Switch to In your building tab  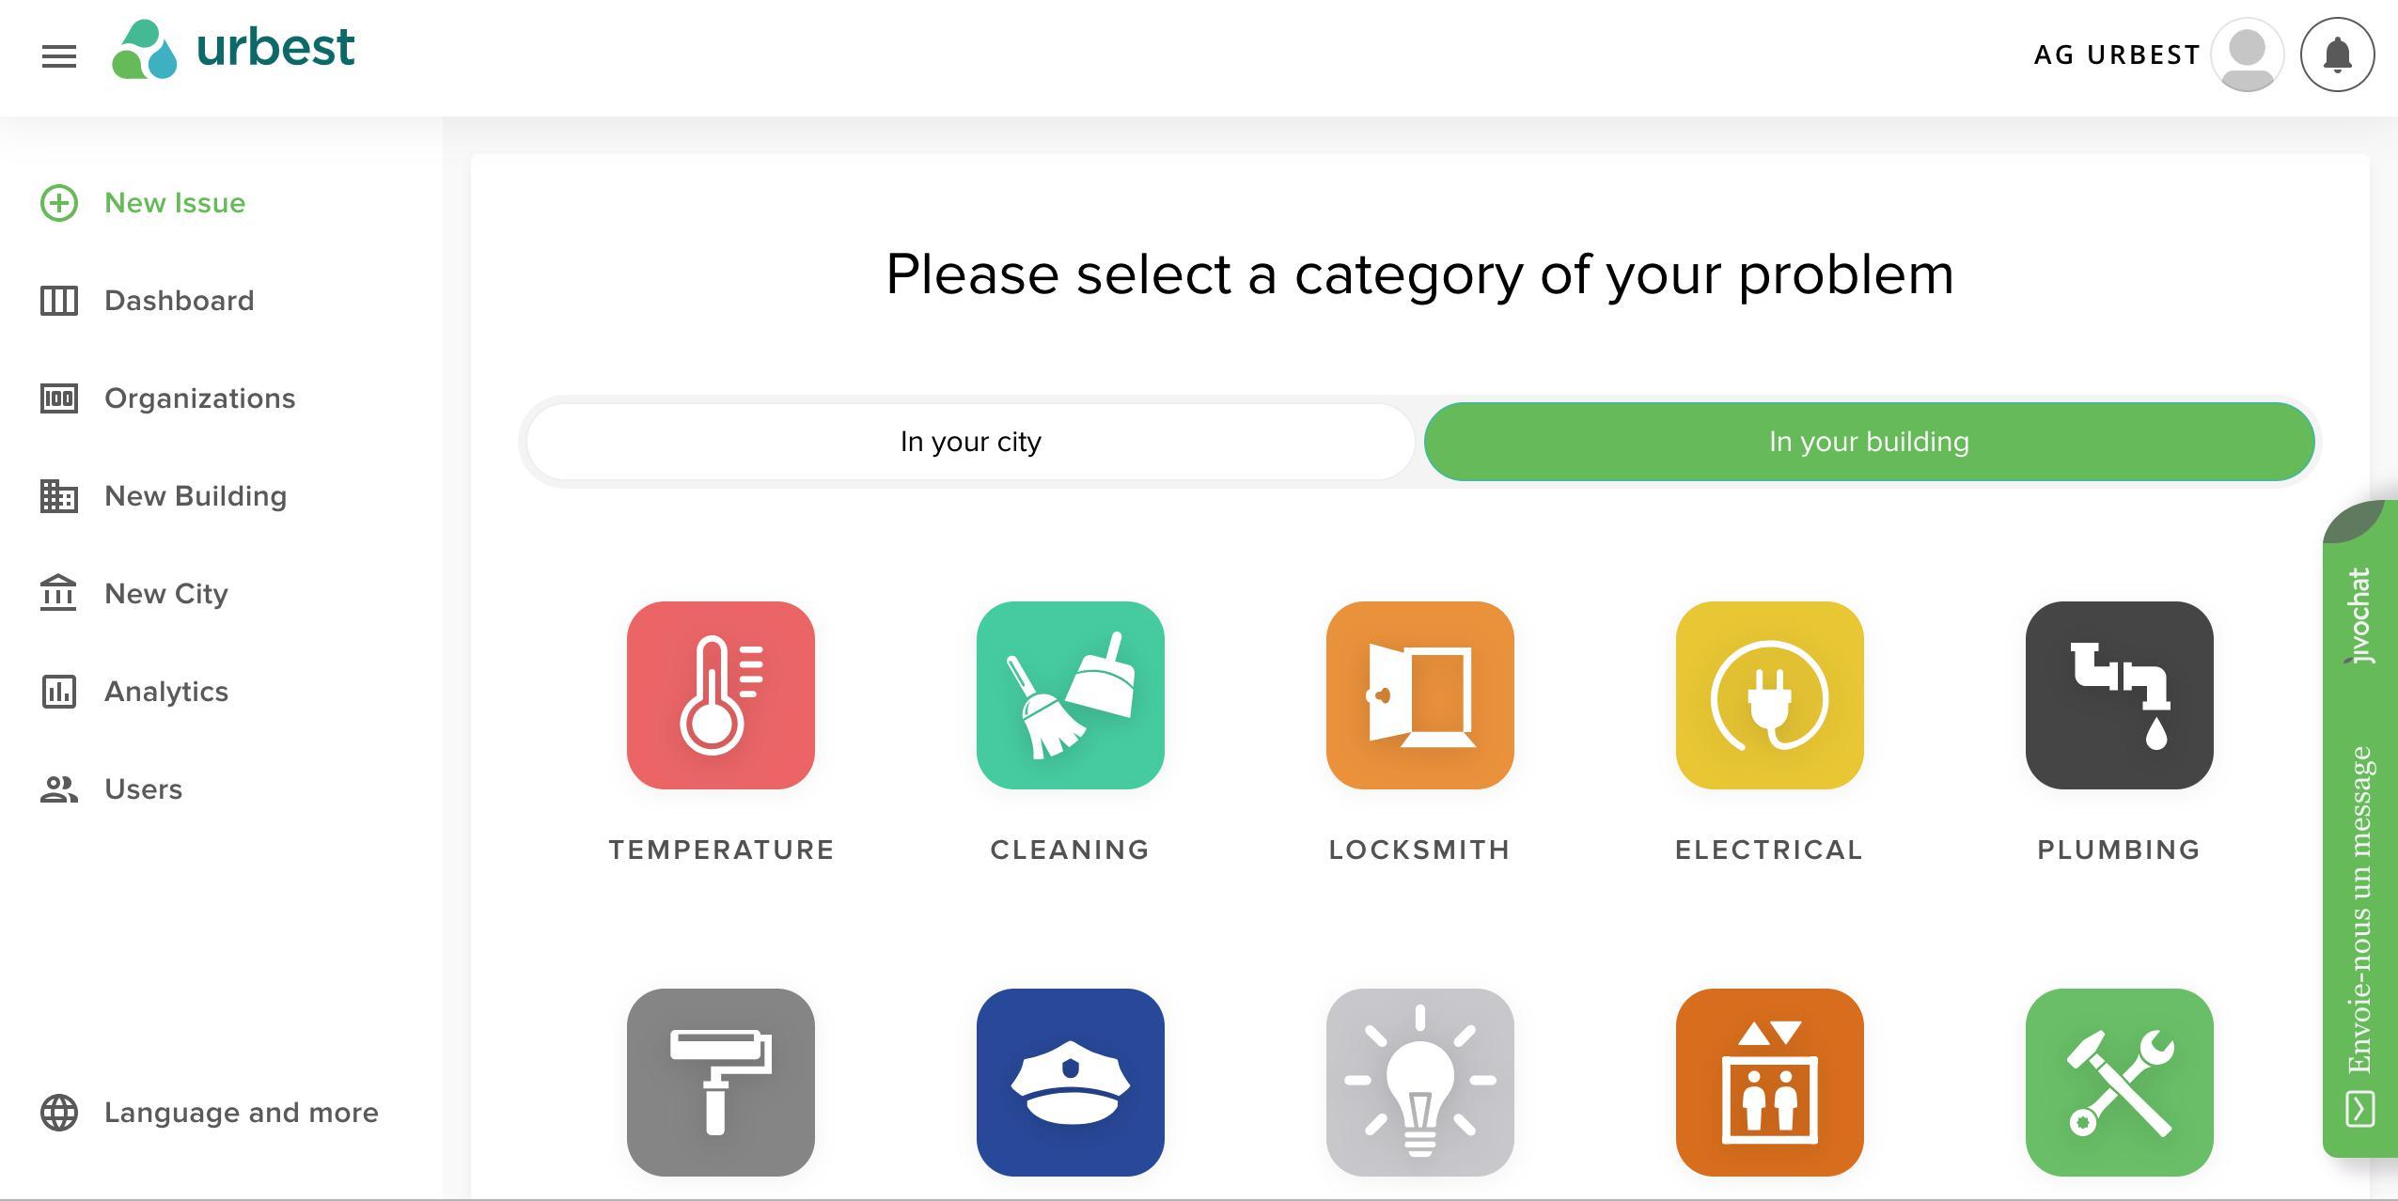(1868, 441)
